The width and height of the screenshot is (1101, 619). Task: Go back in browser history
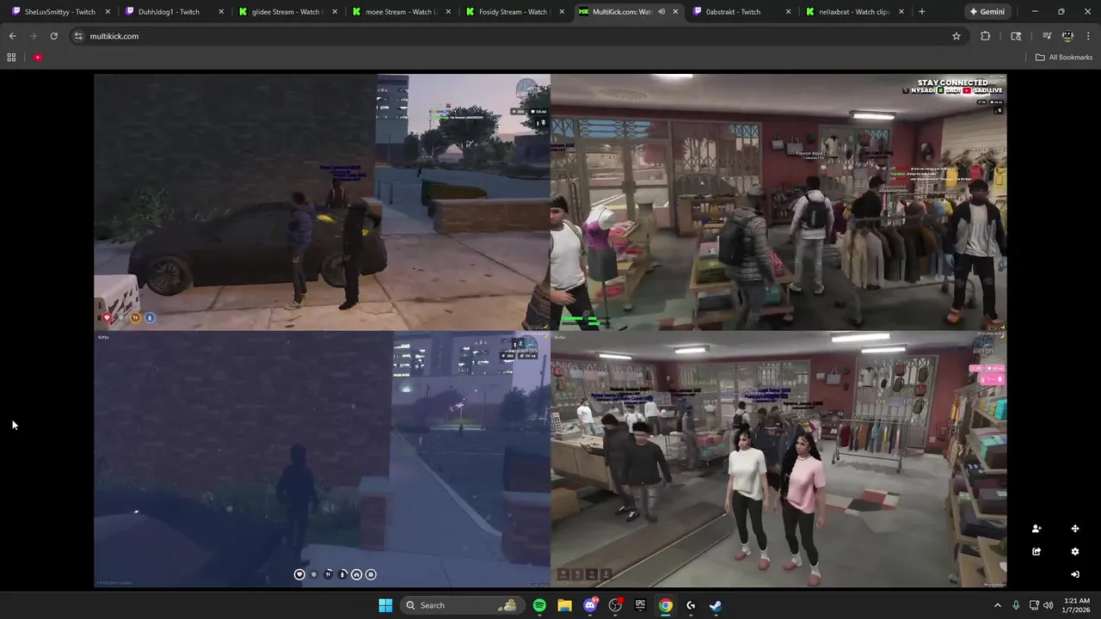12,36
